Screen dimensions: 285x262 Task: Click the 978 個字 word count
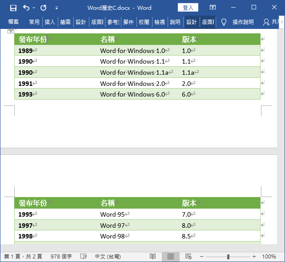61,257
